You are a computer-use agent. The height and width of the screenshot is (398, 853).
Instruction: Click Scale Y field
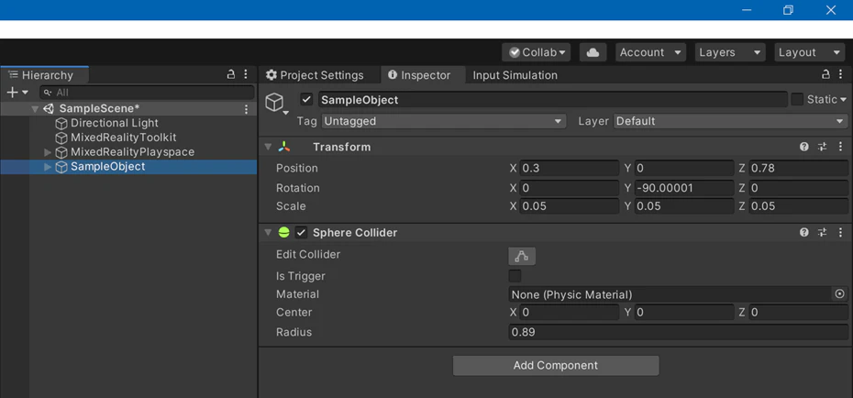pos(684,206)
